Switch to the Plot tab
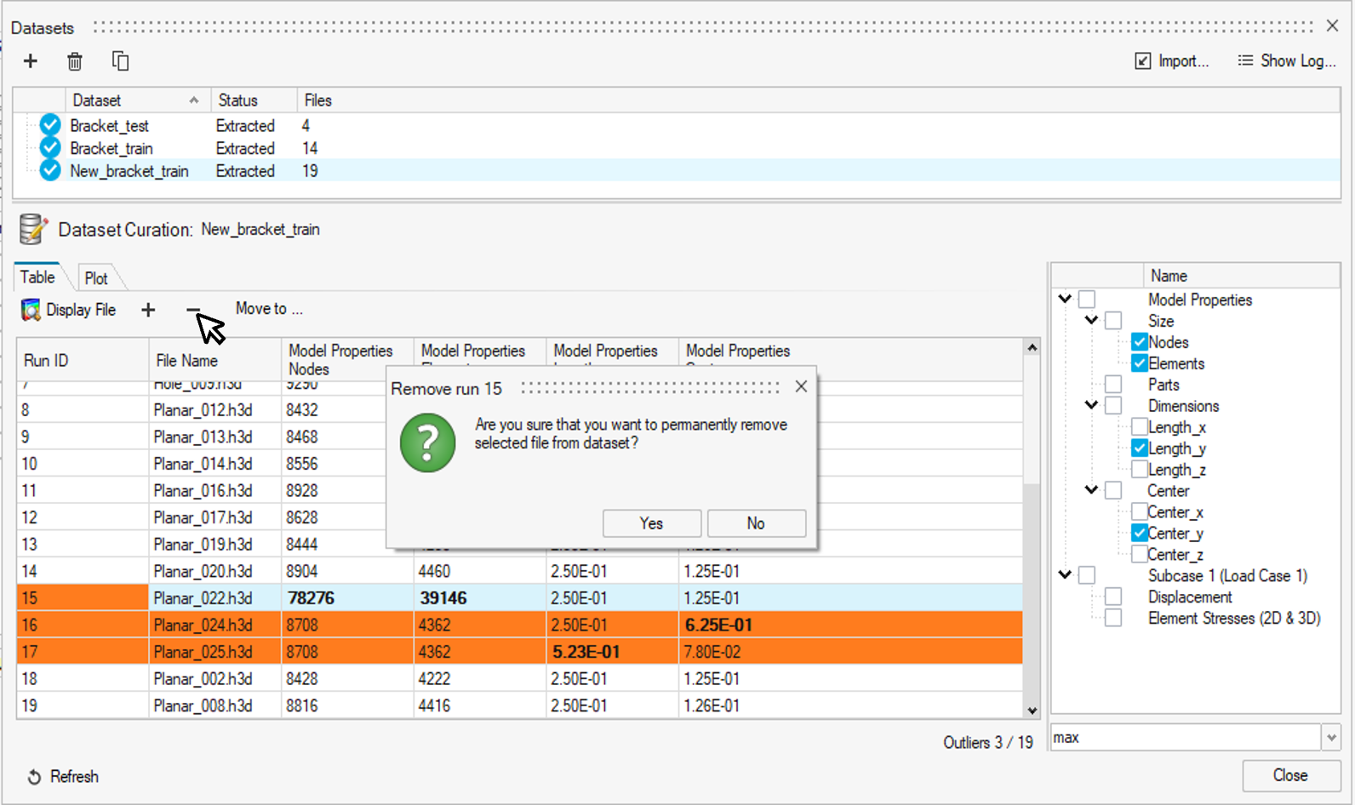This screenshot has width=1355, height=805. click(x=96, y=278)
